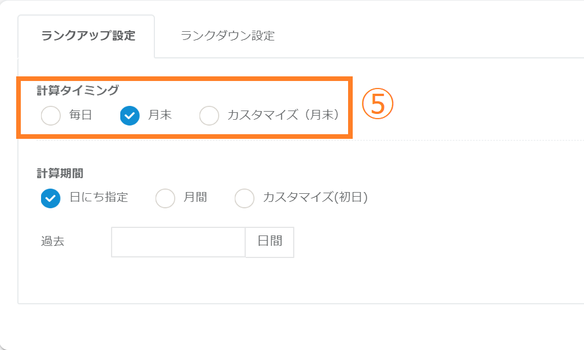Choose the カスタマイズ（月末） radio circle
The width and height of the screenshot is (584, 350).
209,116
